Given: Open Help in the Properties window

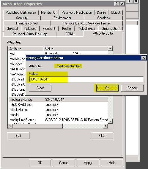Looking at the screenshot, I should [112, 163].
